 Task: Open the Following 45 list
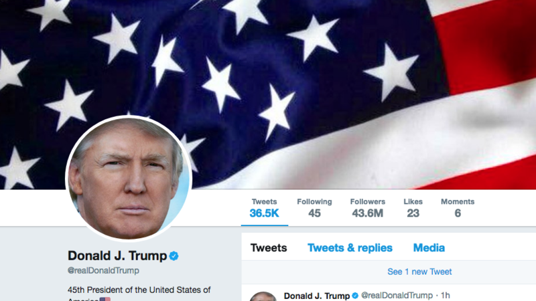tap(314, 208)
